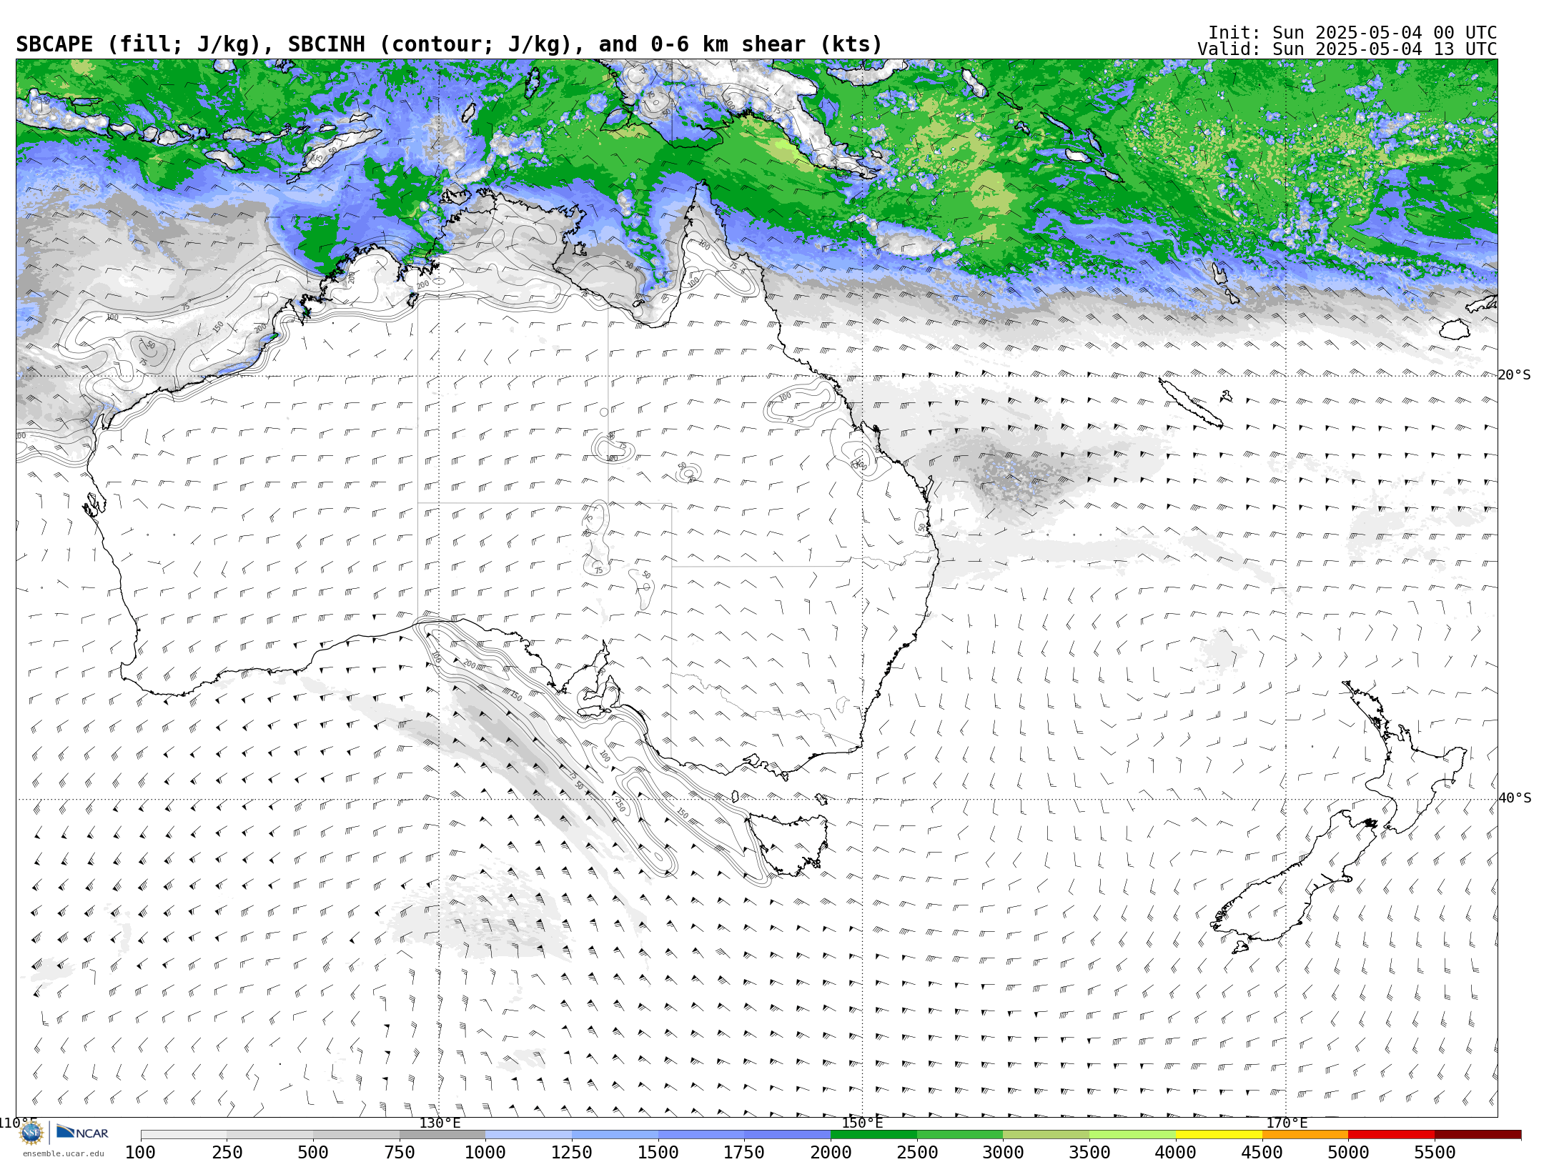The image size is (1544, 1162).
Task: Click the 750 colorbar tick label
Action: point(400,1152)
